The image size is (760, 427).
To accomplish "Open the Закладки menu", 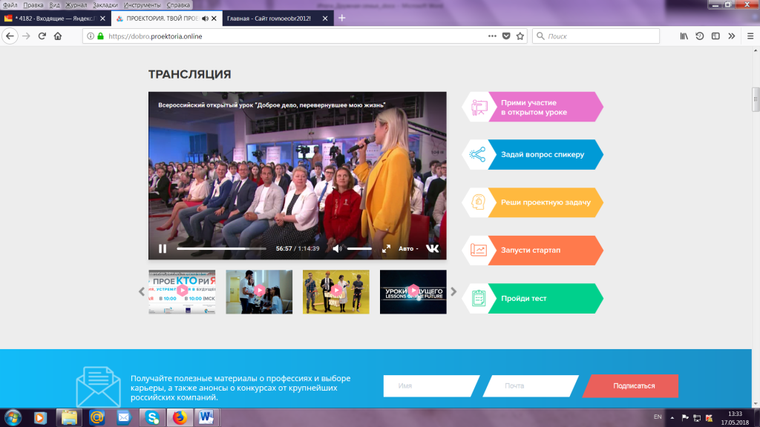I will 105,5.
